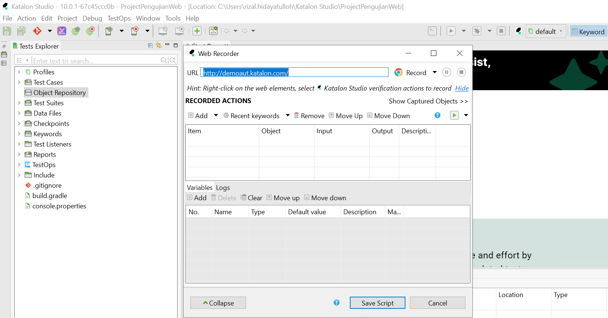This screenshot has width=608, height=318.
Task: Click the Spy Mobile device icon
Action: tap(109, 31)
